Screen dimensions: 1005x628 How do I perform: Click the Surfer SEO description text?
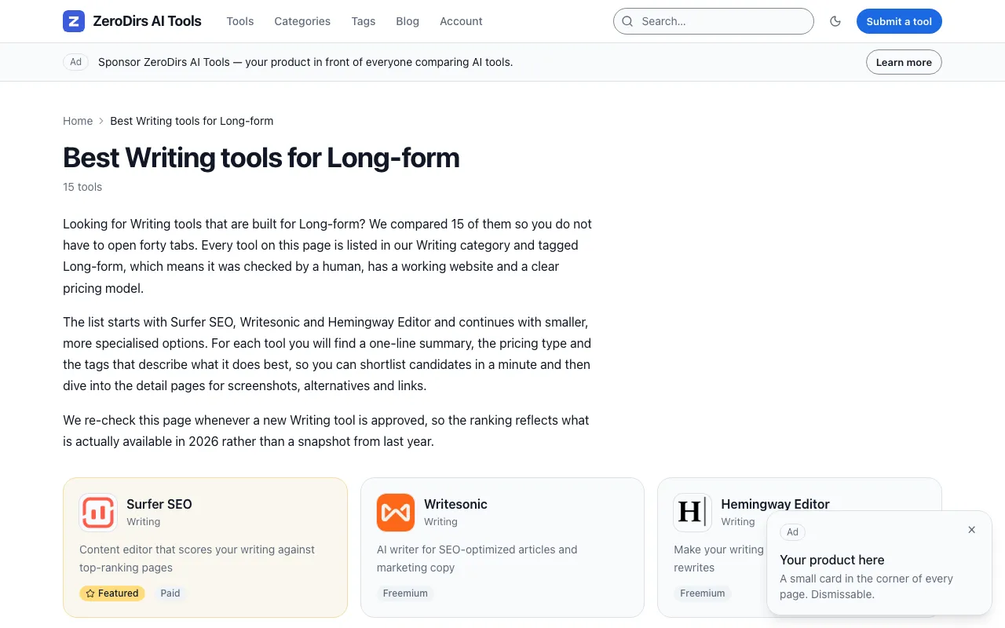click(197, 558)
